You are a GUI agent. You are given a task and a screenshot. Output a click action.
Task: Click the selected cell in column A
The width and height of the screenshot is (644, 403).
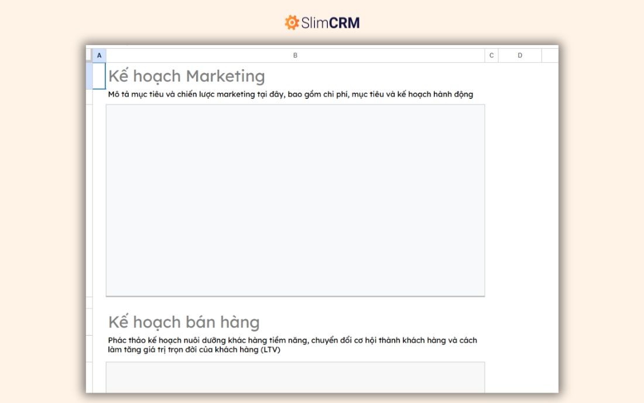pyautogui.click(x=99, y=76)
